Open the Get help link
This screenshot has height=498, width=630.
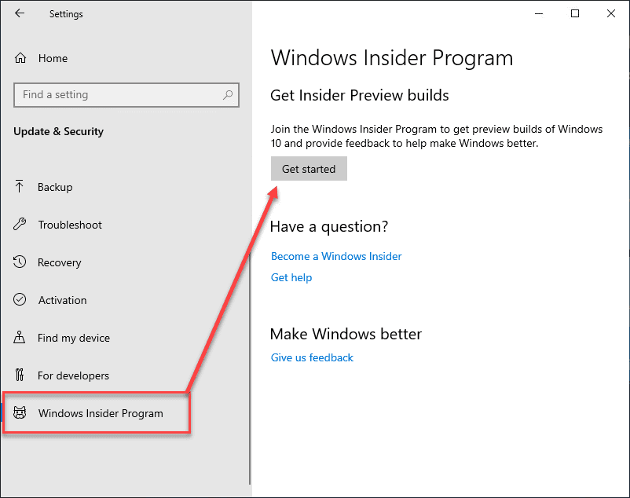click(291, 277)
